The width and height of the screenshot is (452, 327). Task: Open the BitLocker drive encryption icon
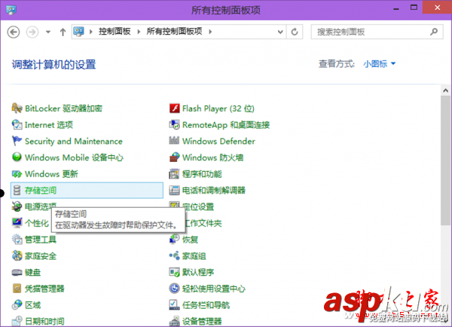[x=17, y=108]
